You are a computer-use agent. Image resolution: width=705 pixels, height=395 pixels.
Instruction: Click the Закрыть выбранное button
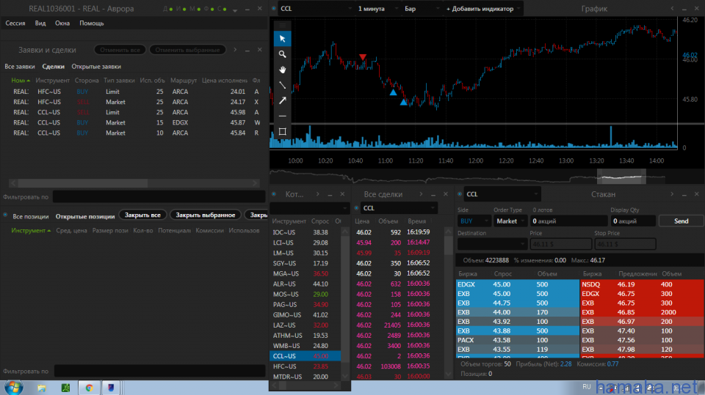(206, 215)
